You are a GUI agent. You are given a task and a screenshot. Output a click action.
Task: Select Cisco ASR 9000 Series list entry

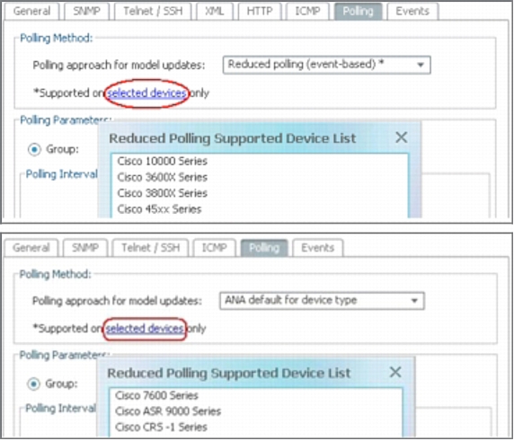click(x=168, y=411)
